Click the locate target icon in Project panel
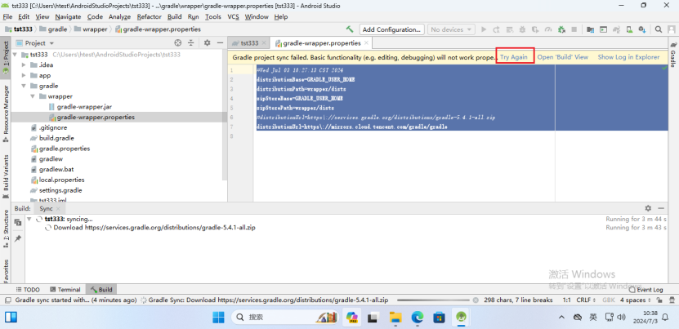 coord(178,42)
